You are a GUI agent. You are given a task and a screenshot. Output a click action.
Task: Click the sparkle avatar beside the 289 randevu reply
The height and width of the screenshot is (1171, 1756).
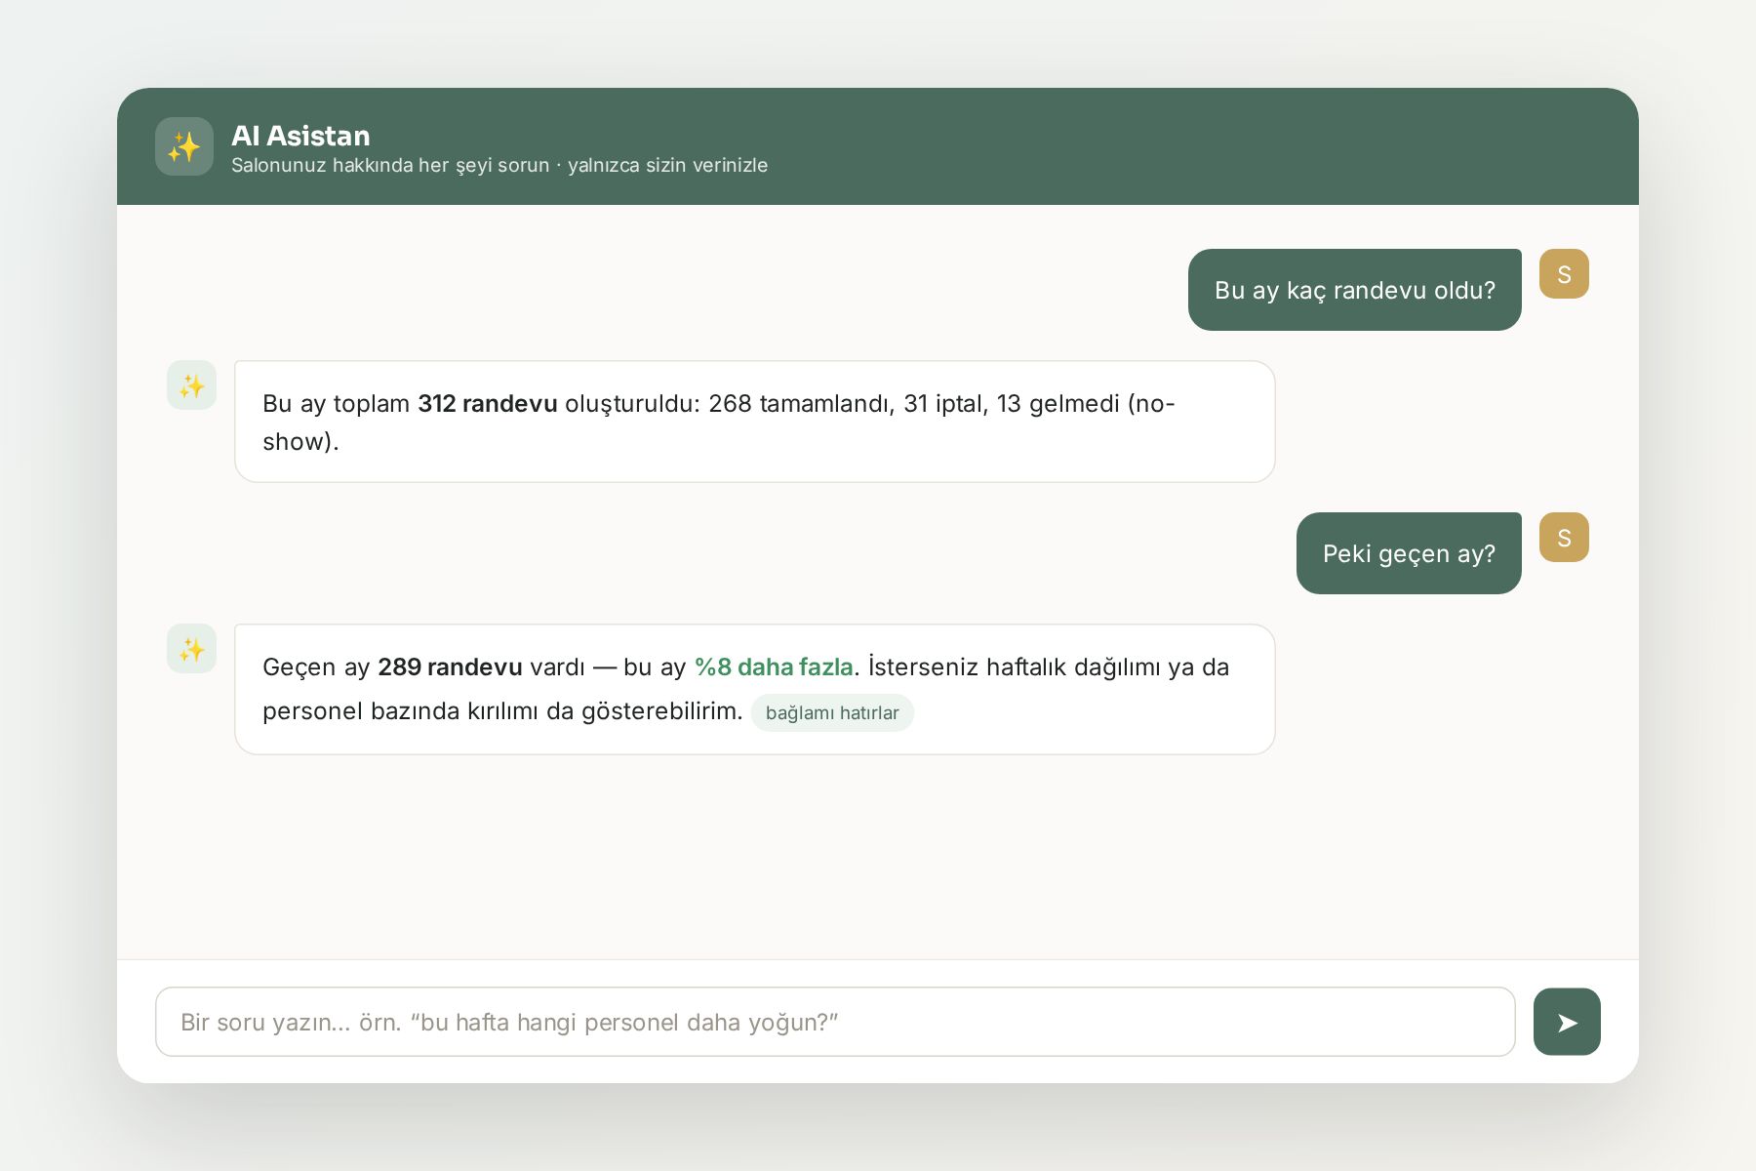191,649
